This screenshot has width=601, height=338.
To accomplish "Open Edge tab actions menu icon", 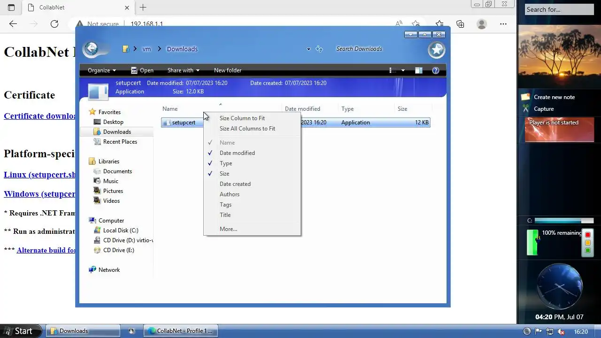I will coord(11,8).
